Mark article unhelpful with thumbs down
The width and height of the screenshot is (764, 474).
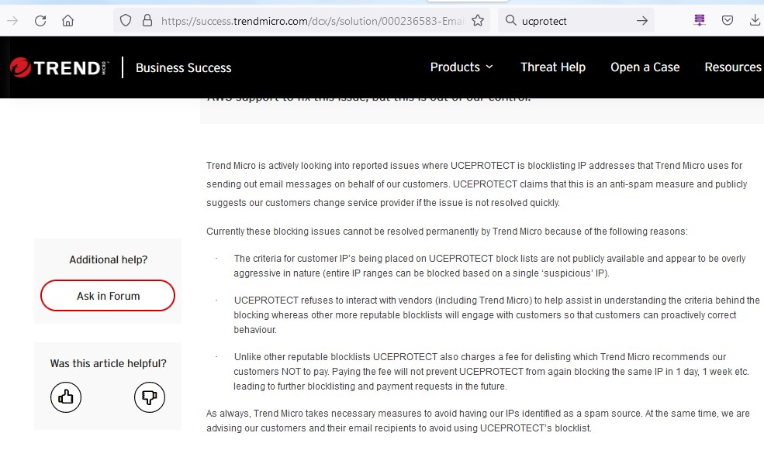tap(150, 397)
